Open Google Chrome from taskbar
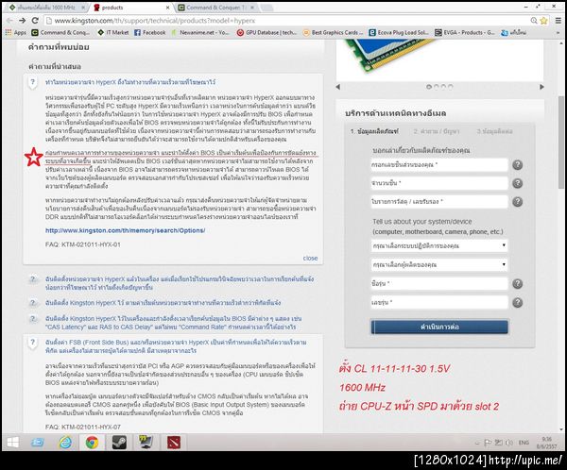567x470 pixels. tap(92, 443)
